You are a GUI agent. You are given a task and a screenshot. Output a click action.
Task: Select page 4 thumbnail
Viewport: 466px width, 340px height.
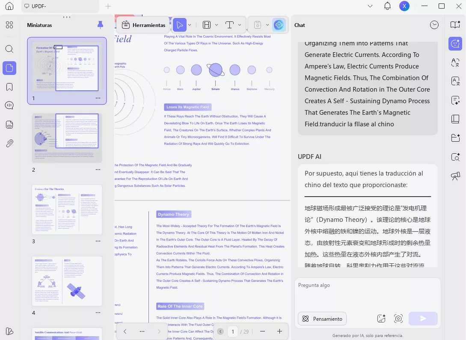pyautogui.click(x=67, y=281)
